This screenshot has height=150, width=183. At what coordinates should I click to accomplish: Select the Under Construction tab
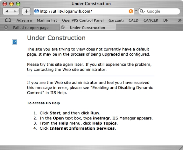click(88, 28)
